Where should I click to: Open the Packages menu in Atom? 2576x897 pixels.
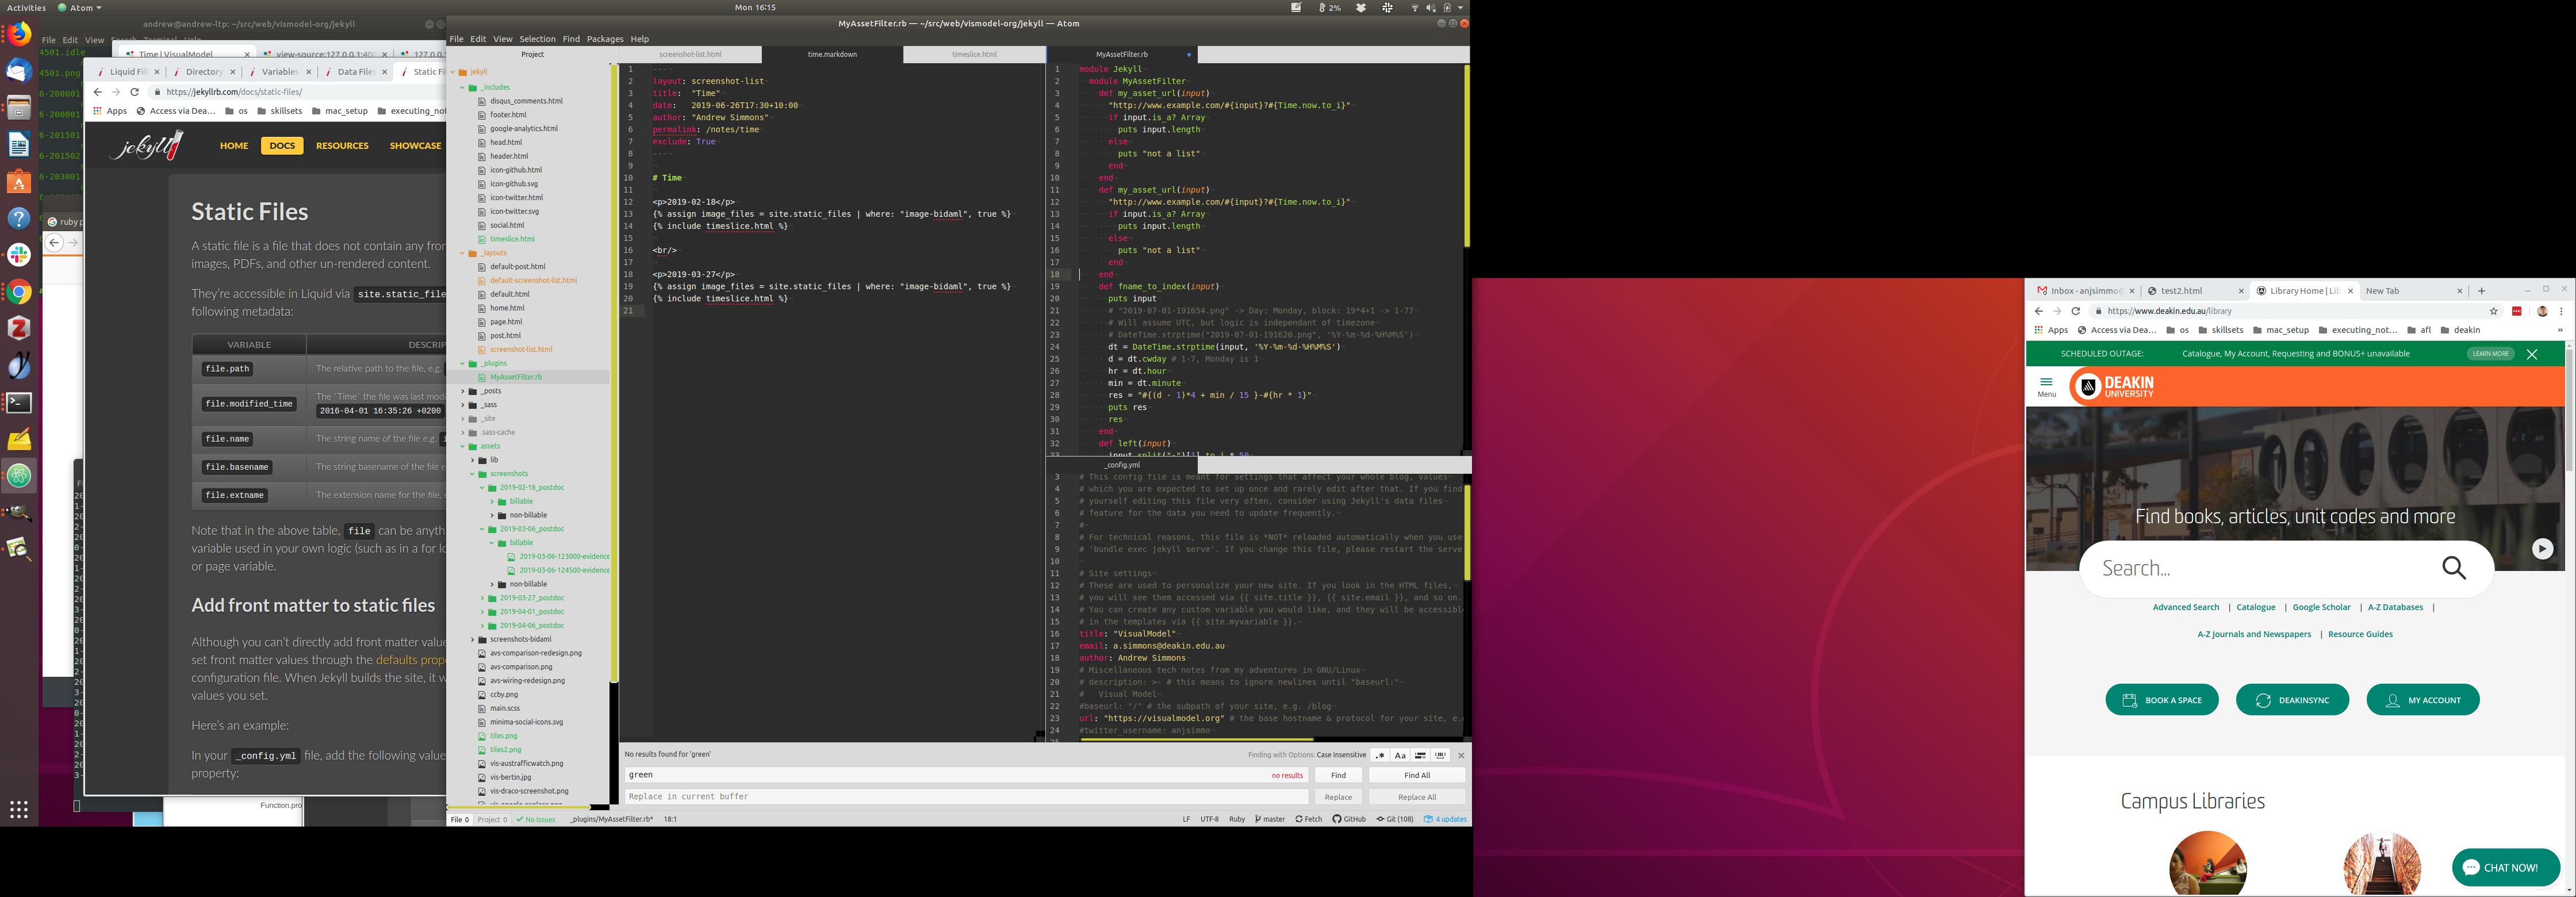tap(604, 39)
